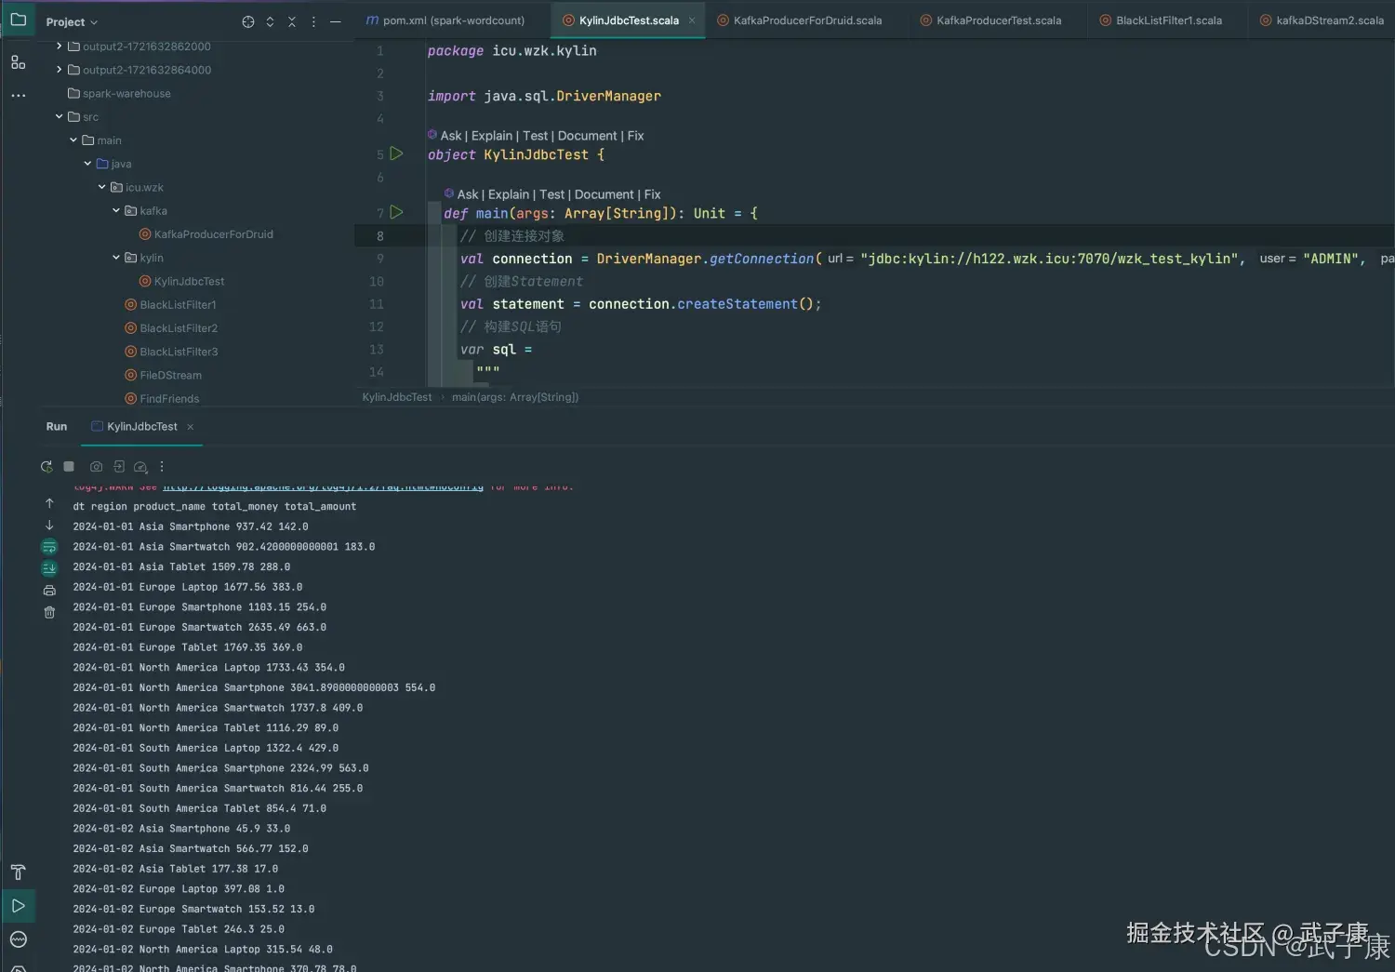The width and height of the screenshot is (1395, 972).
Task: Toggle soft-wrap in console
Action: click(x=49, y=547)
